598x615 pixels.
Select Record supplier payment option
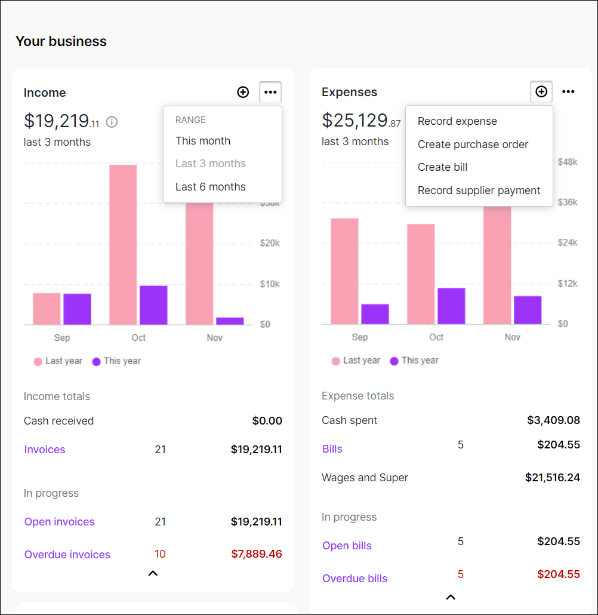pos(479,190)
